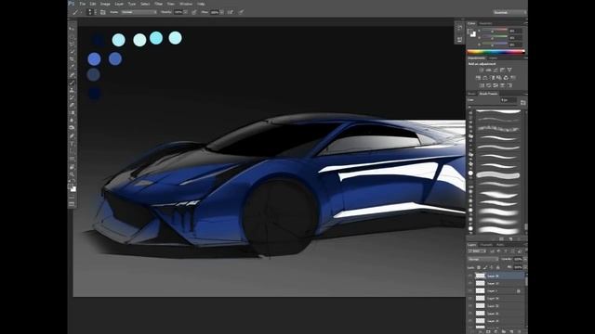Open the Layer menu
This screenshot has height=334, width=595.
click(119, 4)
